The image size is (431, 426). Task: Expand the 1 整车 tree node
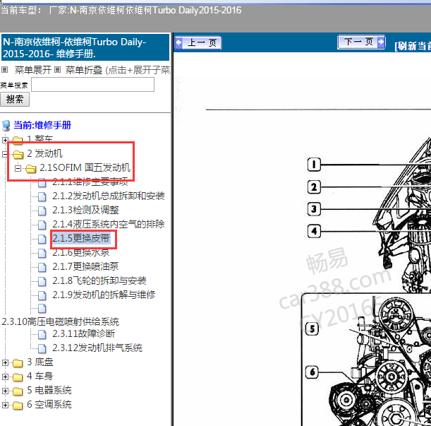pos(5,140)
